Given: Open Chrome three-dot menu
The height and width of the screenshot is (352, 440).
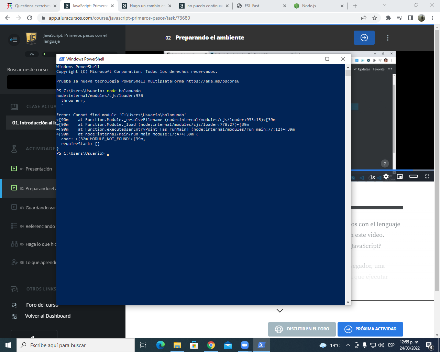Looking at the screenshot, I should (x=432, y=18).
